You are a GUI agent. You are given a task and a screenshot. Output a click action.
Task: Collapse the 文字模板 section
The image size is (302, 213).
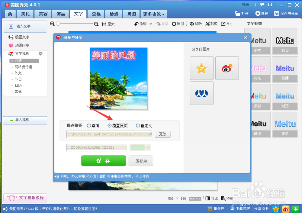[41, 53]
